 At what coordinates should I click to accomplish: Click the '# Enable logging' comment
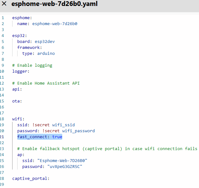32,65
